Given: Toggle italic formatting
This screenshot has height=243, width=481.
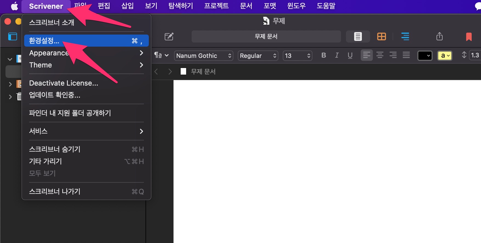Looking at the screenshot, I should coord(337,55).
